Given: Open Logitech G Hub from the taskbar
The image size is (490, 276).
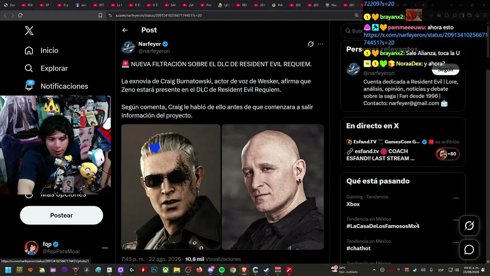Looking at the screenshot, I should (x=132, y=270).
